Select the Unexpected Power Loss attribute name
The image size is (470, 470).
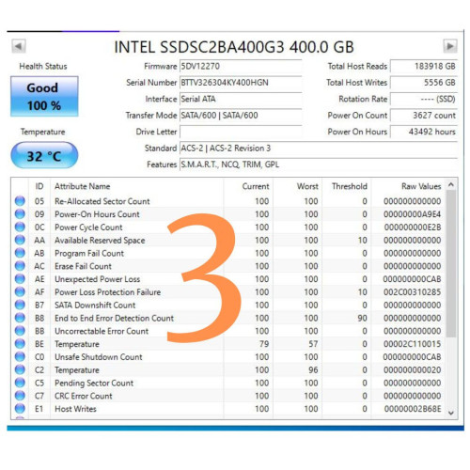pos(97,279)
